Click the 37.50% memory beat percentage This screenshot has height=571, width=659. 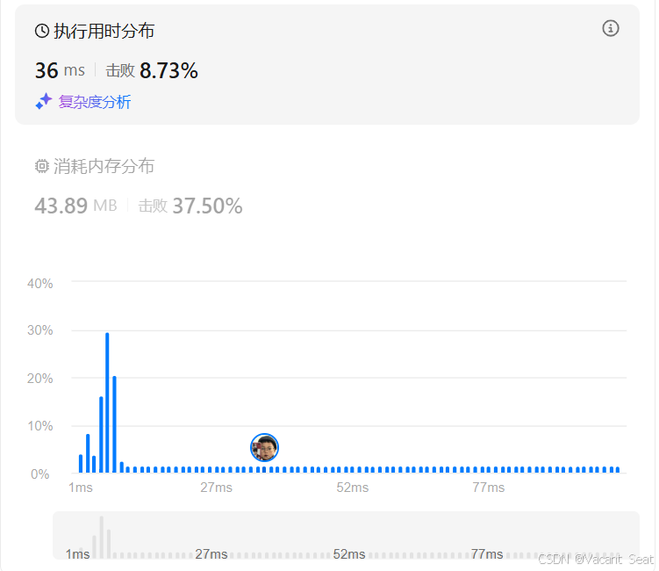tap(207, 206)
